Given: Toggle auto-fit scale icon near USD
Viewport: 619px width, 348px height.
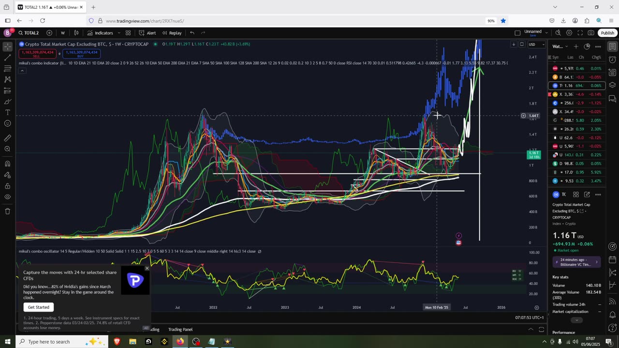Looking at the screenshot, I should click(x=522, y=44).
